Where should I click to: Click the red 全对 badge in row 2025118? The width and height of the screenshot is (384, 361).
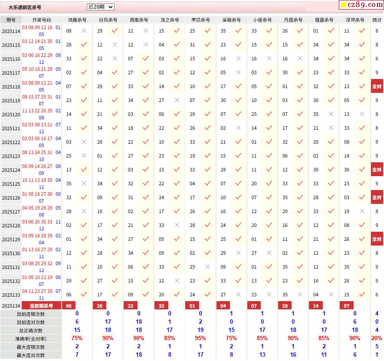tap(377, 86)
